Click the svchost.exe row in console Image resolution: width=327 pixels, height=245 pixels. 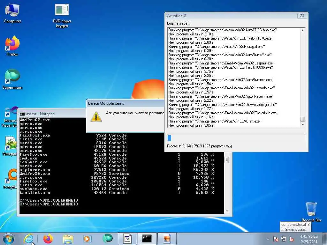(117, 189)
